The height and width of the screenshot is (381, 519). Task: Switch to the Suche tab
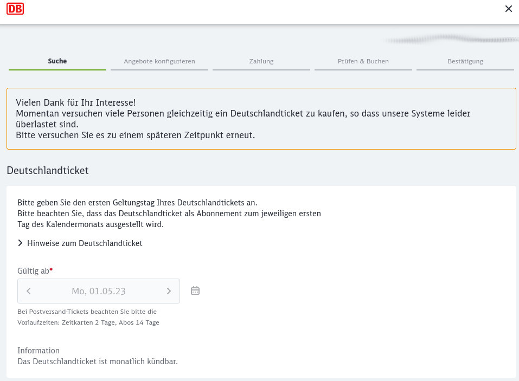57,61
